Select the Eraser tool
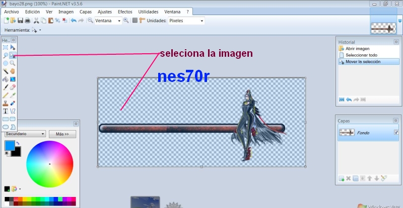 coord(13,87)
